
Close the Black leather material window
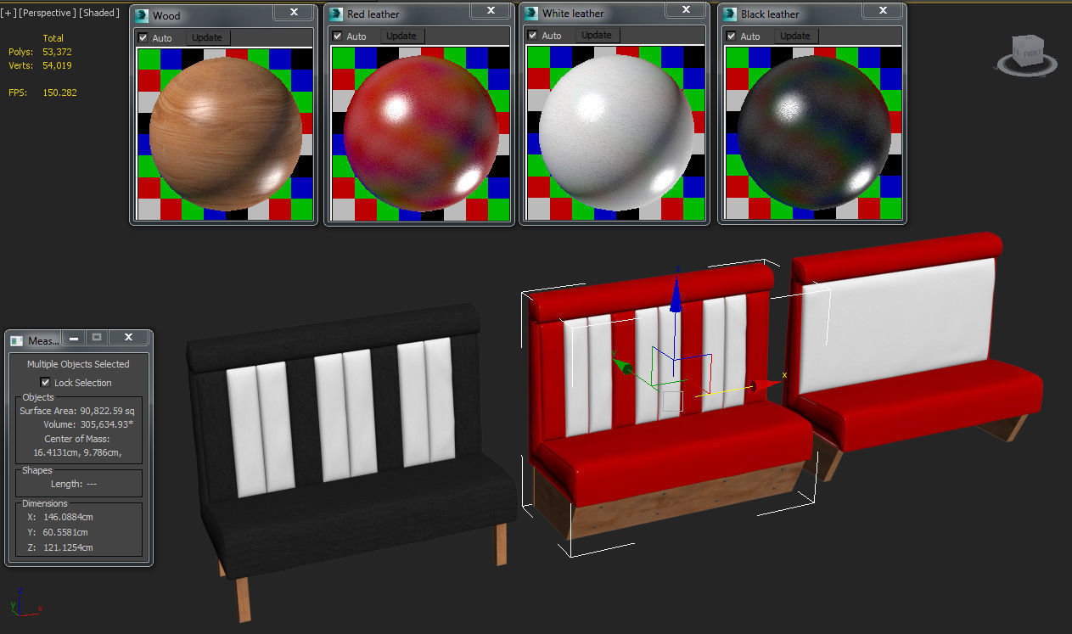point(881,10)
